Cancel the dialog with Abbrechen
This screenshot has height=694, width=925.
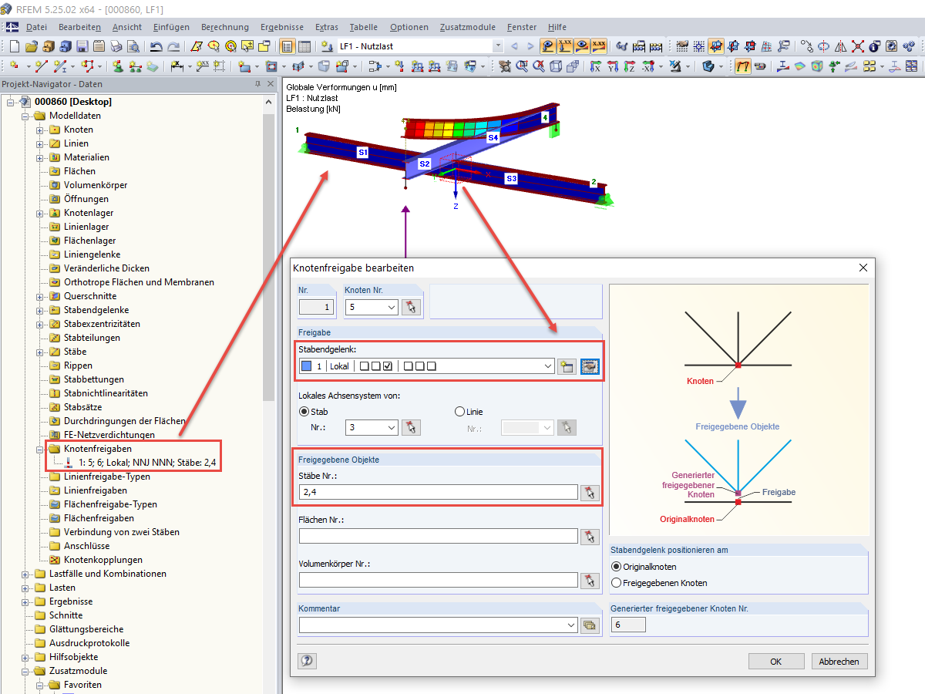pyautogui.click(x=840, y=662)
